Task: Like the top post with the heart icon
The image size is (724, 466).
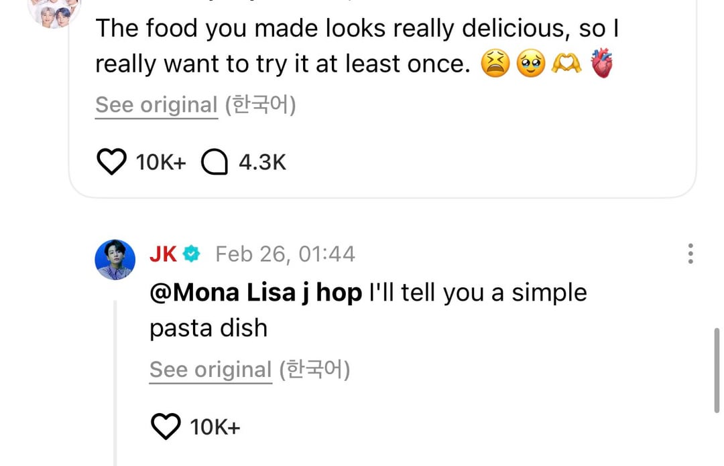Action: coord(111,162)
